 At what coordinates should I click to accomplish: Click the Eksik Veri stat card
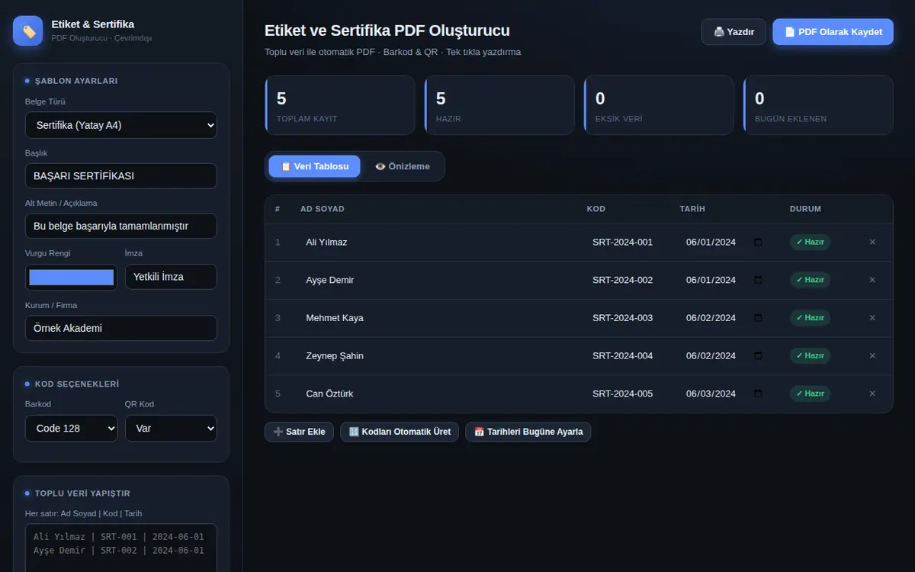[659, 105]
